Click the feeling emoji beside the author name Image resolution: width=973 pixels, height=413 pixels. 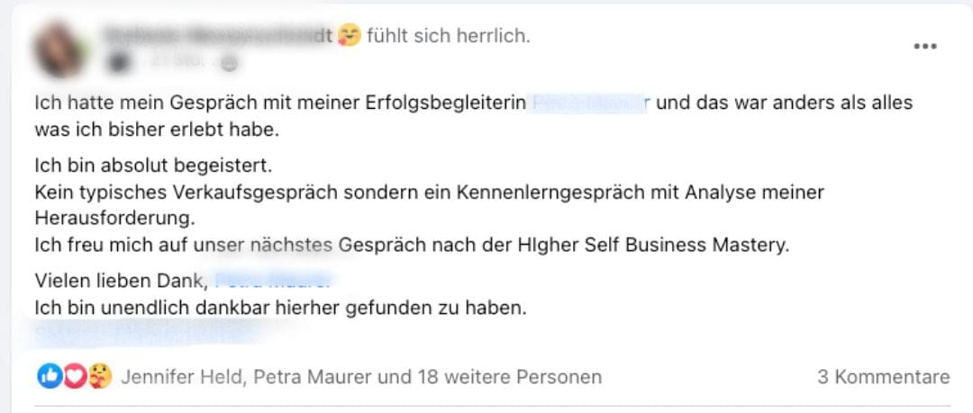(x=350, y=36)
